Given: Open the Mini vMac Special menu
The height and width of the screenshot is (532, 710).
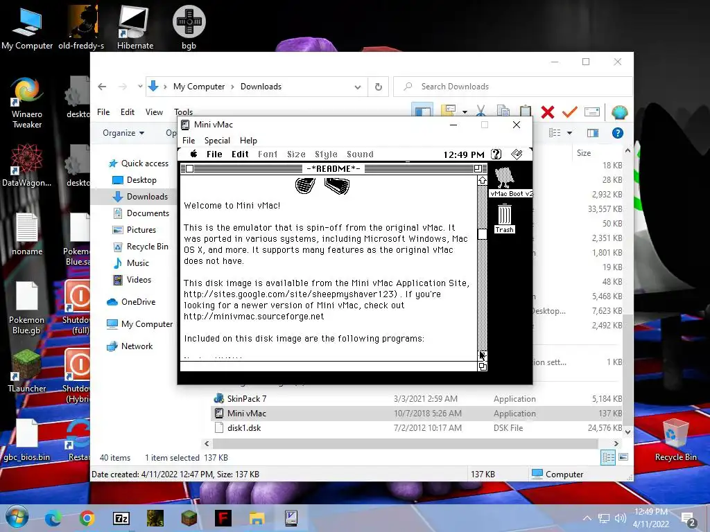Looking at the screenshot, I should click(217, 140).
